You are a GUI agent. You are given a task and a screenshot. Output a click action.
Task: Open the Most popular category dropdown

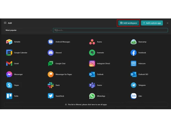[x=28, y=30]
